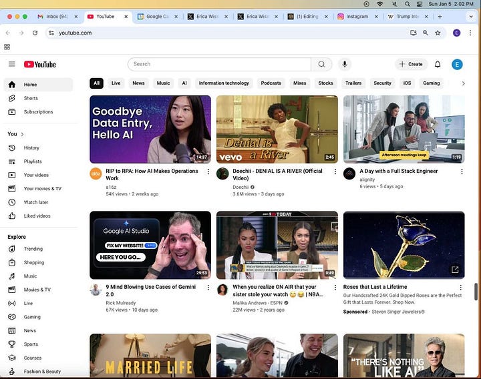Click the Create button
Viewport: 481px width, 379px height.
click(x=411, y=64)
